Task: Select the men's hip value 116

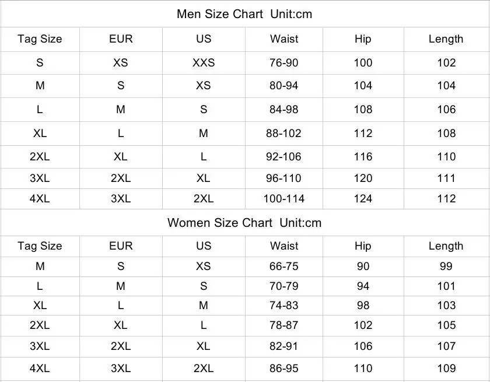Action: pos(363,156)
